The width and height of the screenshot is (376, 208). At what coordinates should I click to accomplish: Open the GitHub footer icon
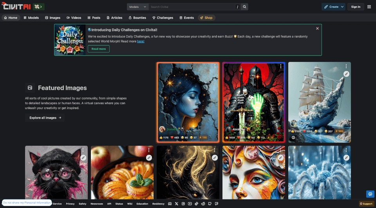pos(210,204)
